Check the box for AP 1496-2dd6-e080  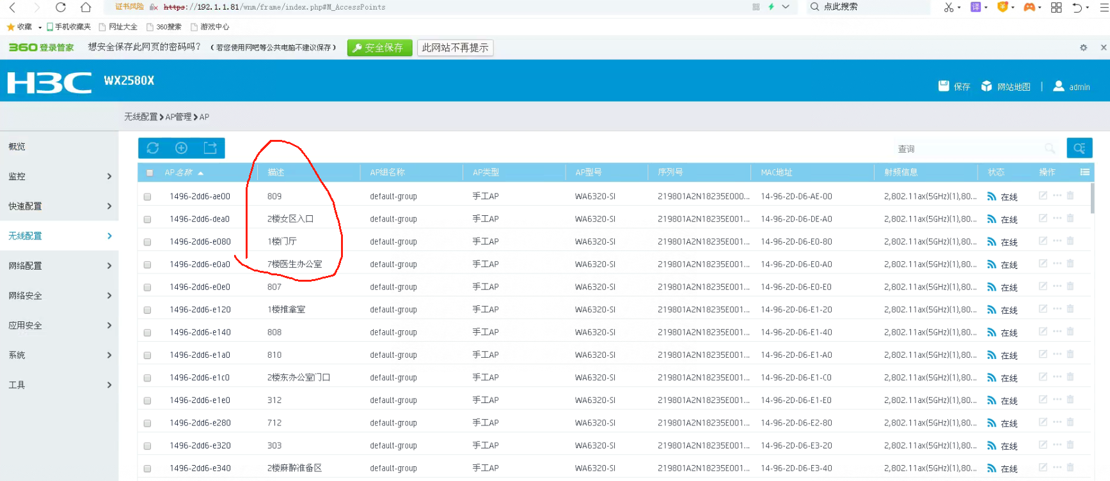[147, 242]
